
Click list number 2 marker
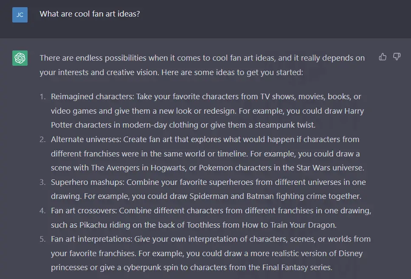point(42,139)
